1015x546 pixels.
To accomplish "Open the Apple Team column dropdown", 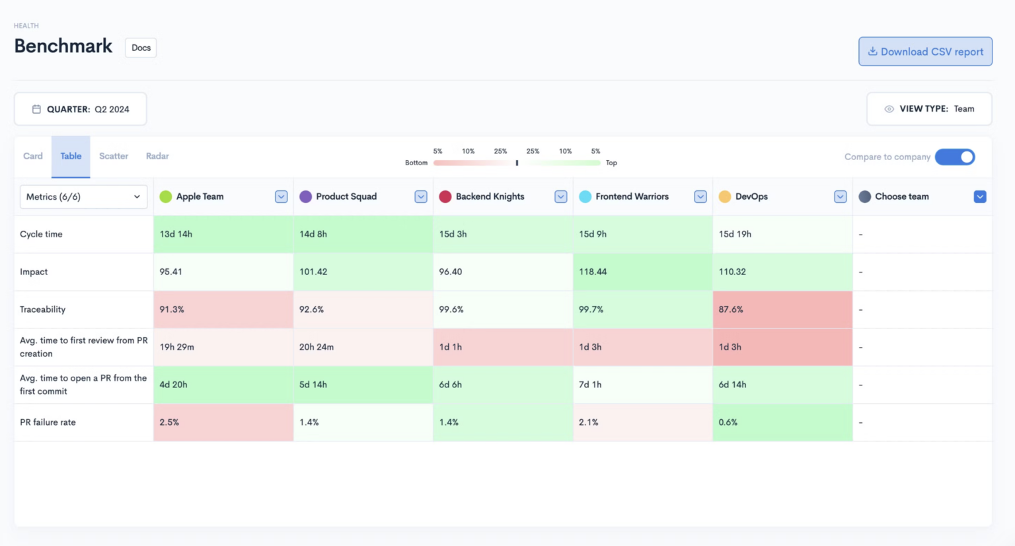I will point(282,196).
